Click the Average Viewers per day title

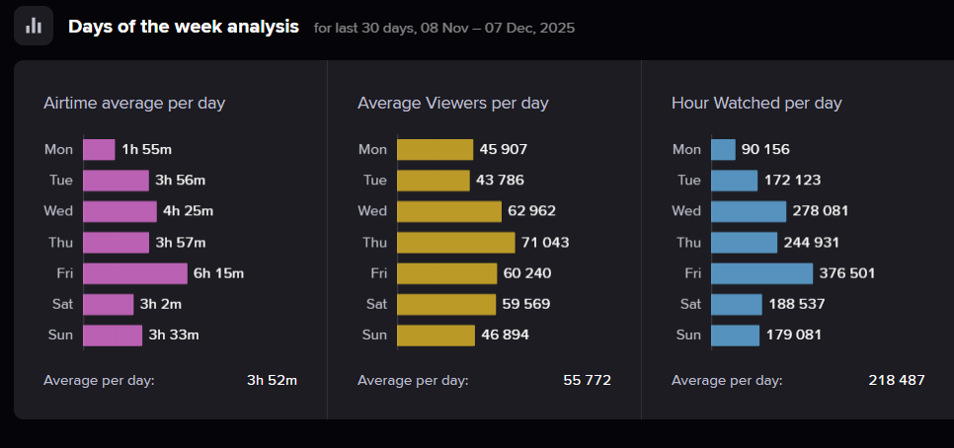click(452, 103)
